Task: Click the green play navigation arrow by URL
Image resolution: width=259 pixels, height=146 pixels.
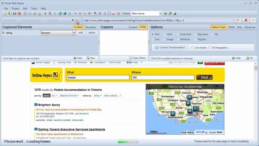Action: click(x=238, y=20)
